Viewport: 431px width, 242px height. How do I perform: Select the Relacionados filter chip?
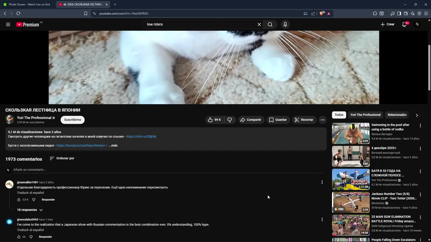(x=397, y=115)
